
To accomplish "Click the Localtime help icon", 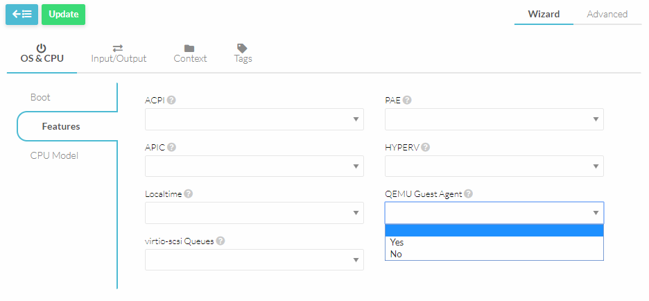I will (189, 194).
